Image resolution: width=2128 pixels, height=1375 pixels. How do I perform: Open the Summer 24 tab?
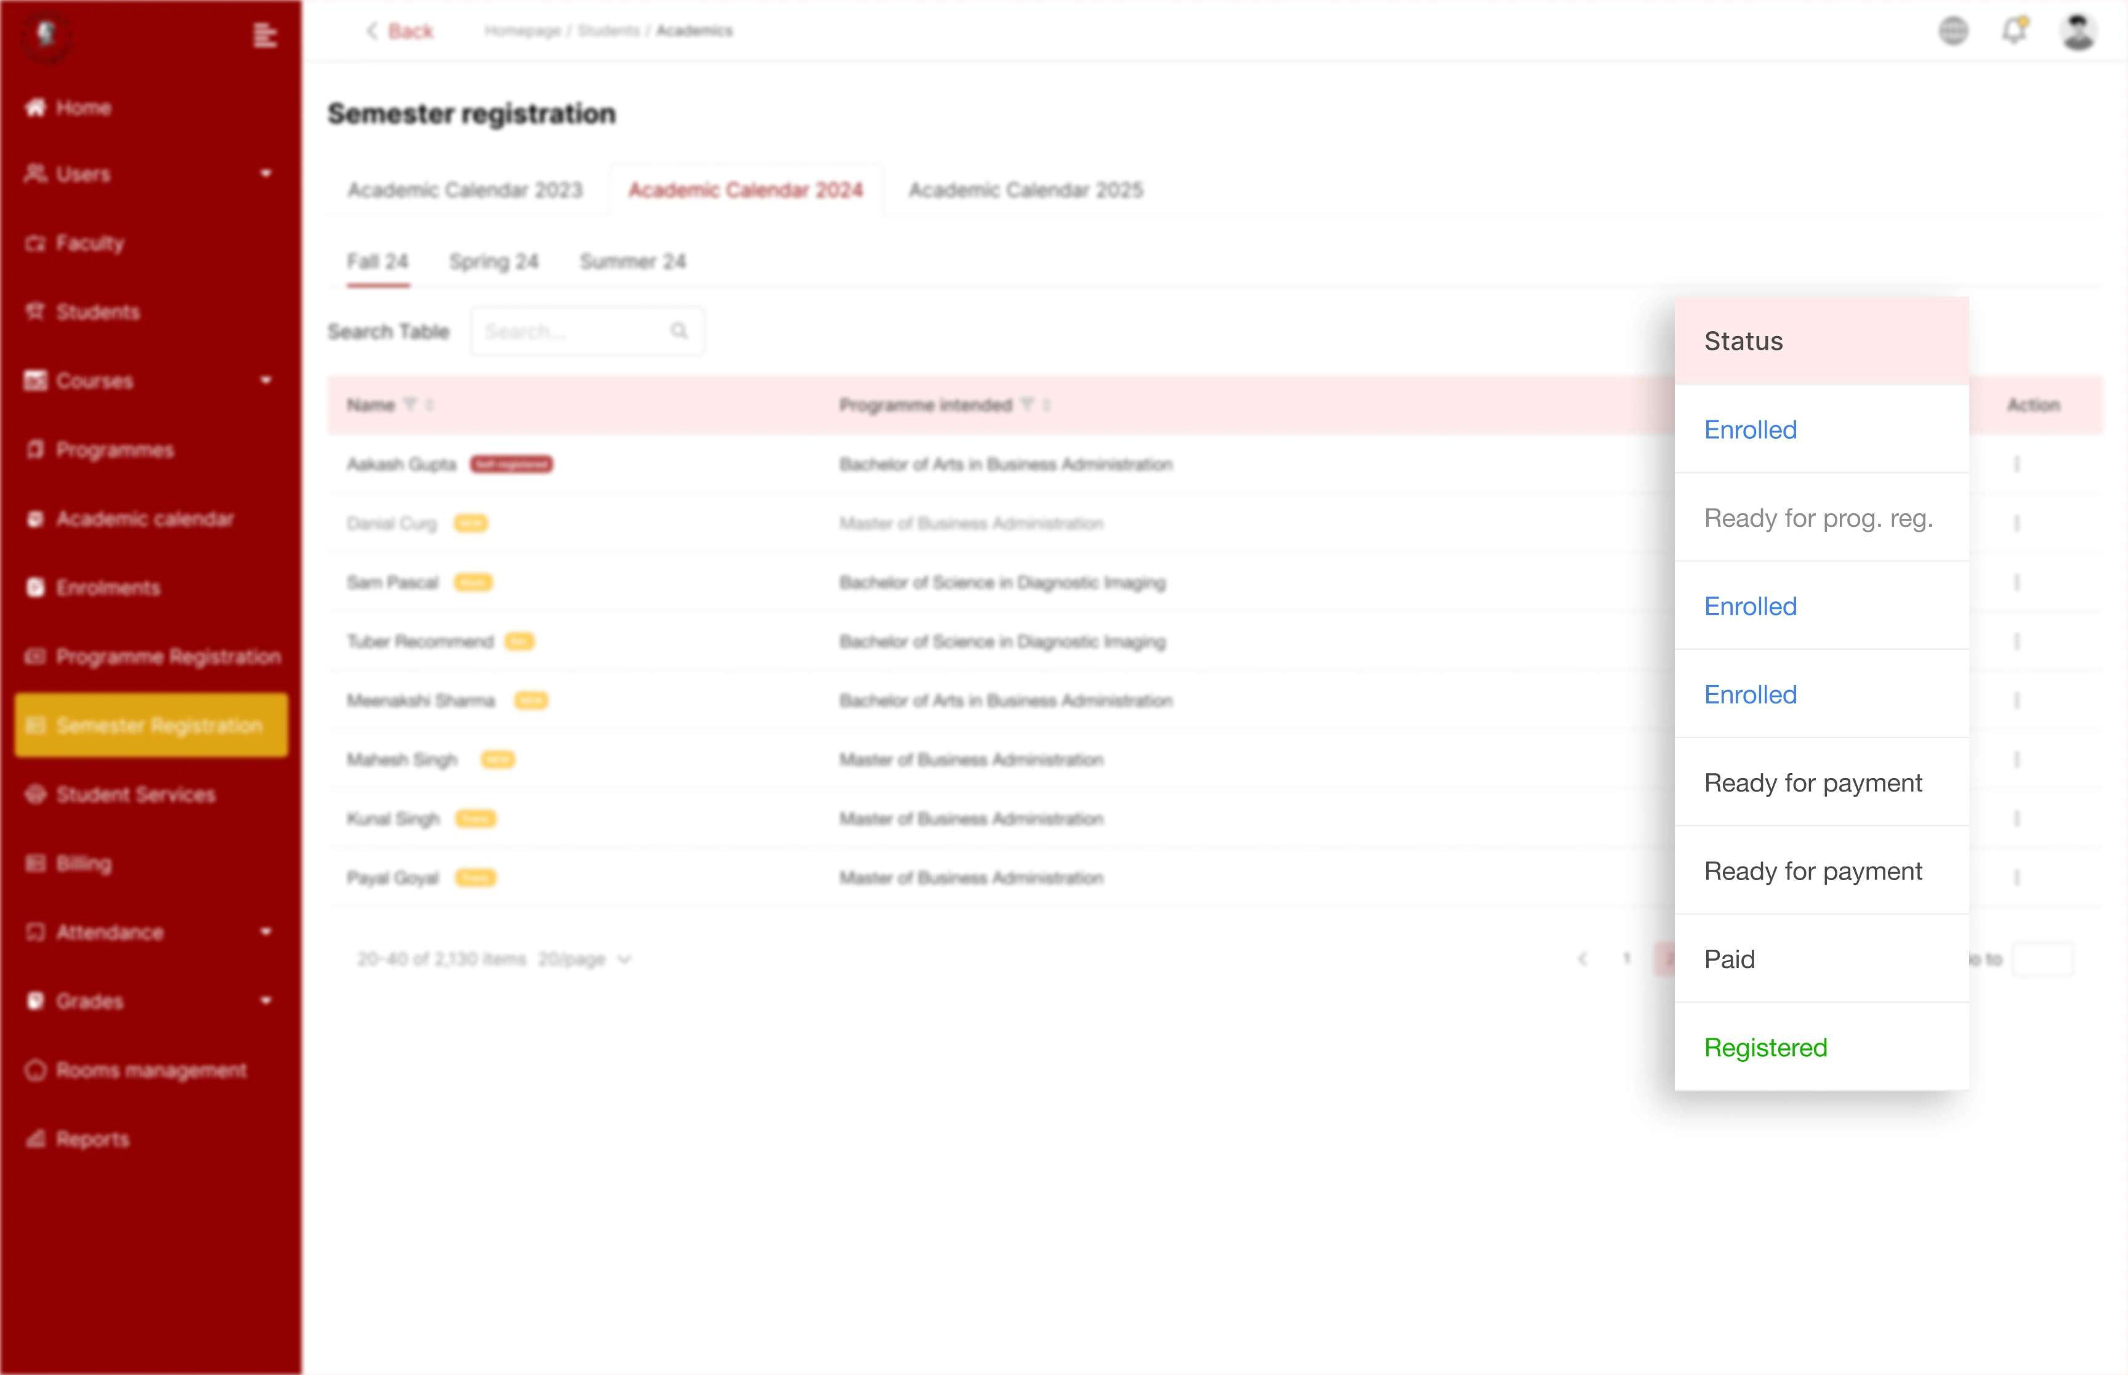tap(632, 262)
